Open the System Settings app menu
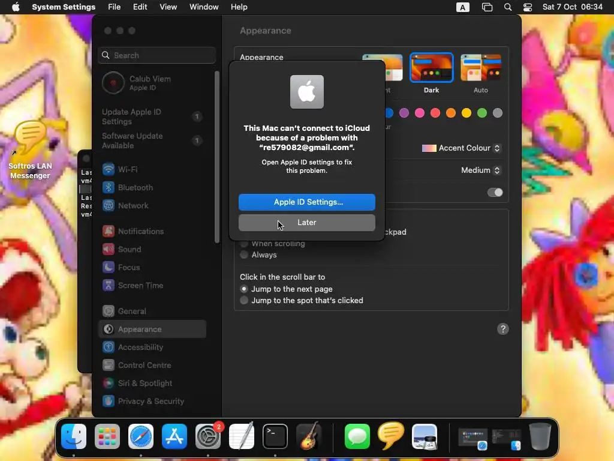The width and height of the screenshot is (614, 461). [64, 7]
